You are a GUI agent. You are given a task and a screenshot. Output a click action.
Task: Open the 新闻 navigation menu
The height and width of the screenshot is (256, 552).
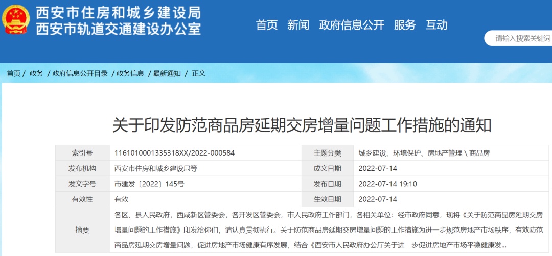(x=298, y=25)
